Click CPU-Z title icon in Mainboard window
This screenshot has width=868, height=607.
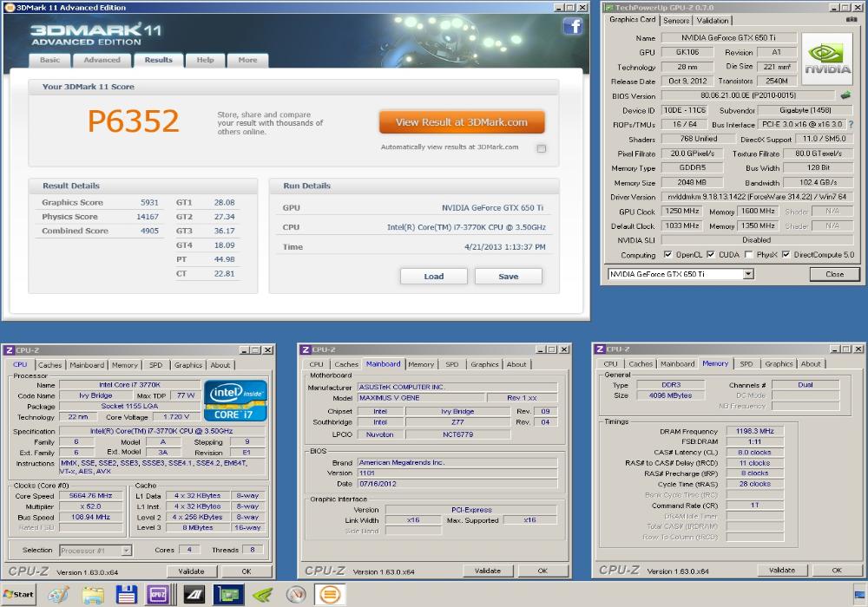[x=306, y=349]
